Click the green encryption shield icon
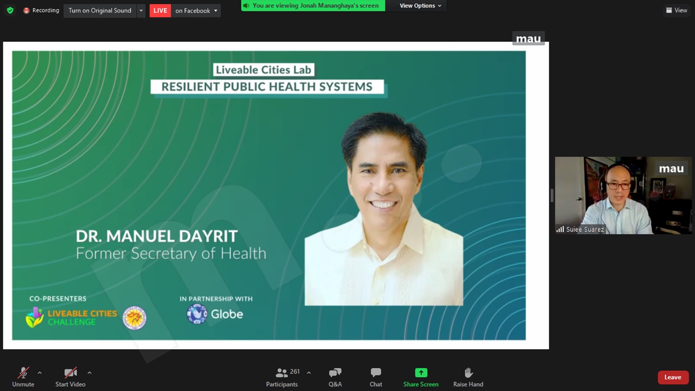This screenshot has width=695, height=391. (10, 10)
